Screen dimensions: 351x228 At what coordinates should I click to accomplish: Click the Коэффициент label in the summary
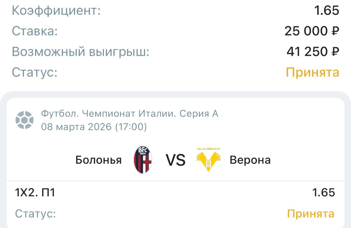click(56, 11)
